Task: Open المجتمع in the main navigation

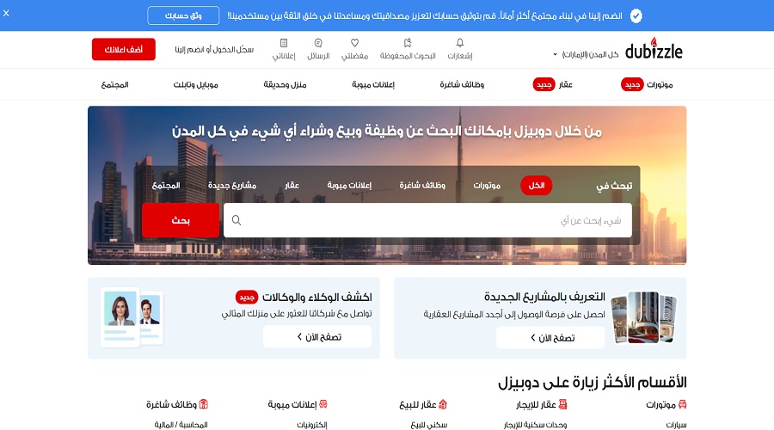Action: click(x=114, y=85)
